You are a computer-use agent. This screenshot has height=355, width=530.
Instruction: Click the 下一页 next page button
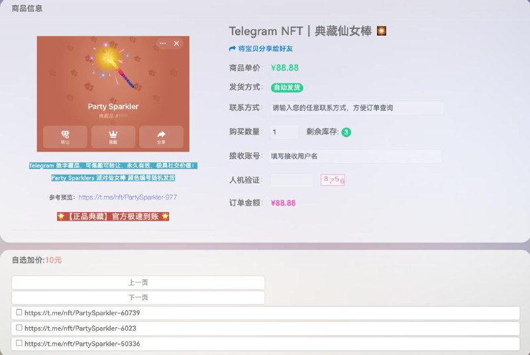[x=138, y=297]
